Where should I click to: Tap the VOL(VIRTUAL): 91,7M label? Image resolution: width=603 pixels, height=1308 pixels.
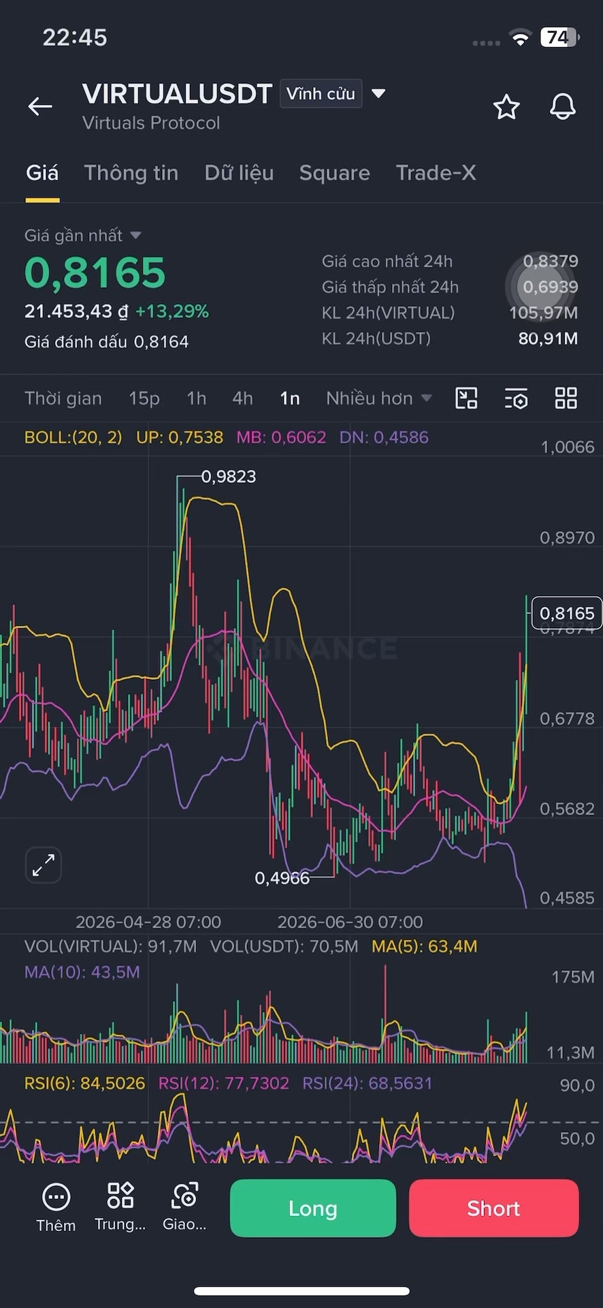point(110,946)
